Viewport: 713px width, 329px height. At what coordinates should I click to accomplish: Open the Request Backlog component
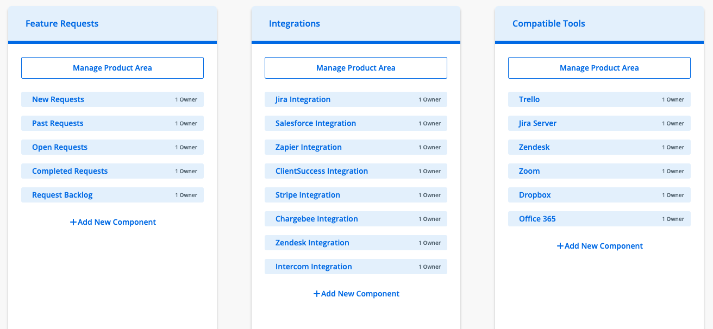(62, 195)
